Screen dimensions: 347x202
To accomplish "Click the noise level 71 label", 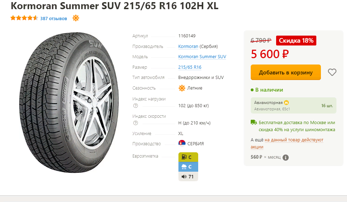I will (x=188, y=177).
